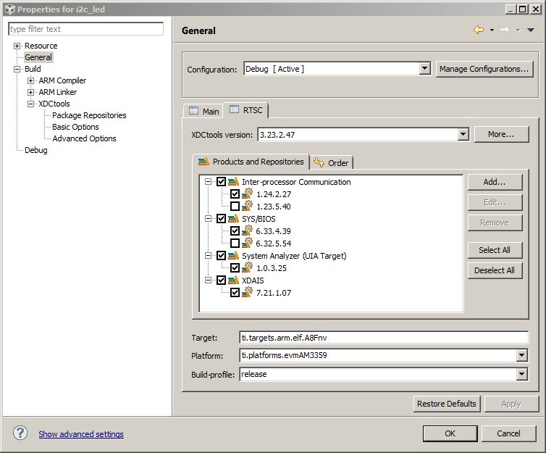The image size is (546, 453).
Task: Switch to the Main tab
Action: (x=203, y=111)
